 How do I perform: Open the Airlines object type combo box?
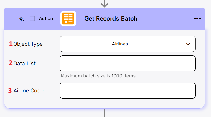(120, 44)
